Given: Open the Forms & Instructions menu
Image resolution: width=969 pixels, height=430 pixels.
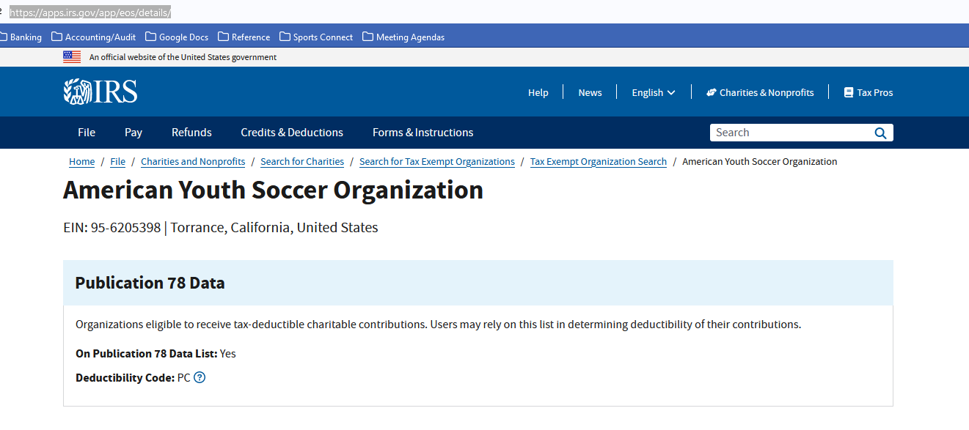Looking at the screenshot, I should (x=423, y=133).
